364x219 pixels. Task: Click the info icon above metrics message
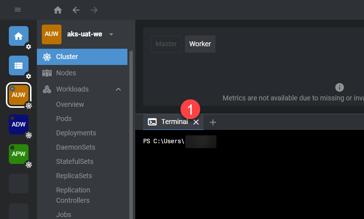(x=339, y=87)
